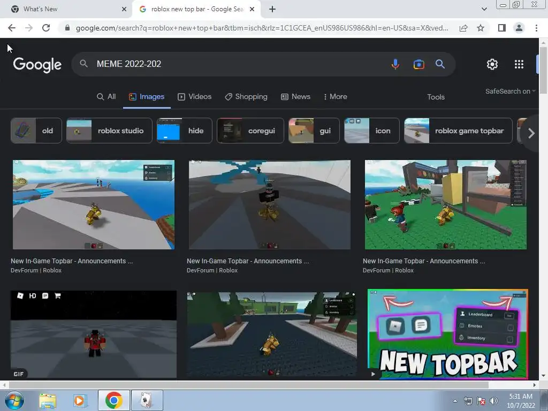Search by image with camera icon
Screen dimensions: 548x411
tap(418, 64)
